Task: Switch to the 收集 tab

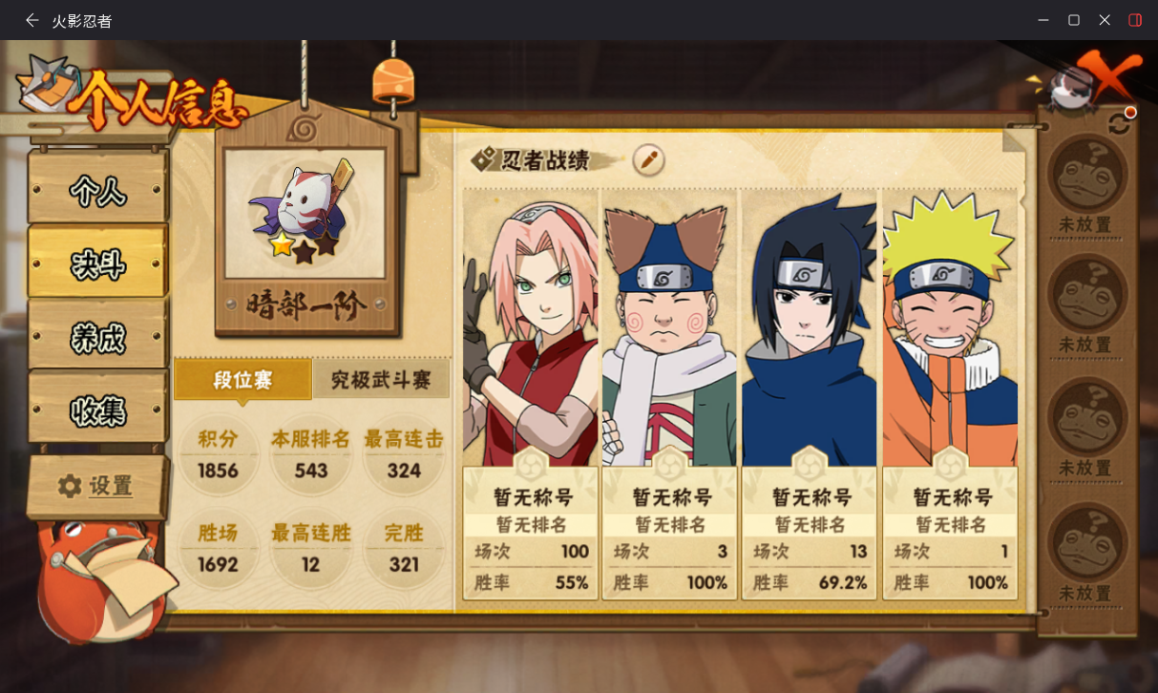Action: tap(98, 410)
